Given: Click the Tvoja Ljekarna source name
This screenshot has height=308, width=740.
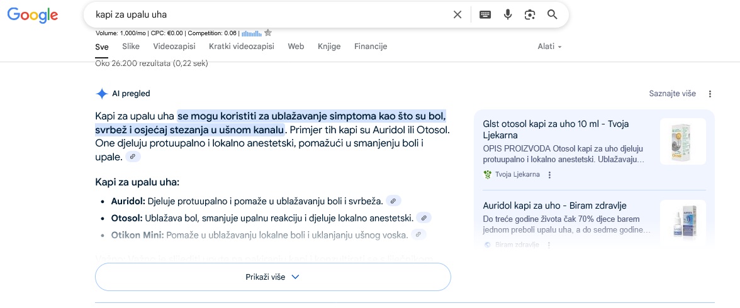Looking at the screenshot, I should 518,175.
